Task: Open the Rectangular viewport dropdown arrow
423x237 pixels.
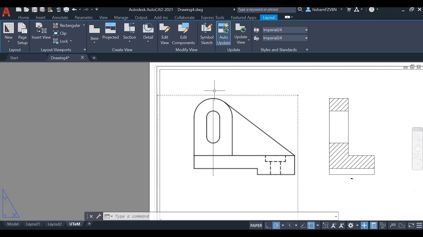Action: [x=84, y=25]
